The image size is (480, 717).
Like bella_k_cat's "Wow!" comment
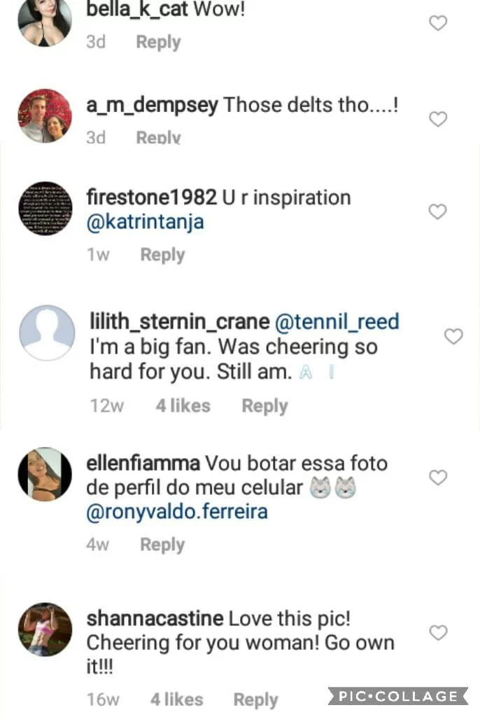click(437, 23)
